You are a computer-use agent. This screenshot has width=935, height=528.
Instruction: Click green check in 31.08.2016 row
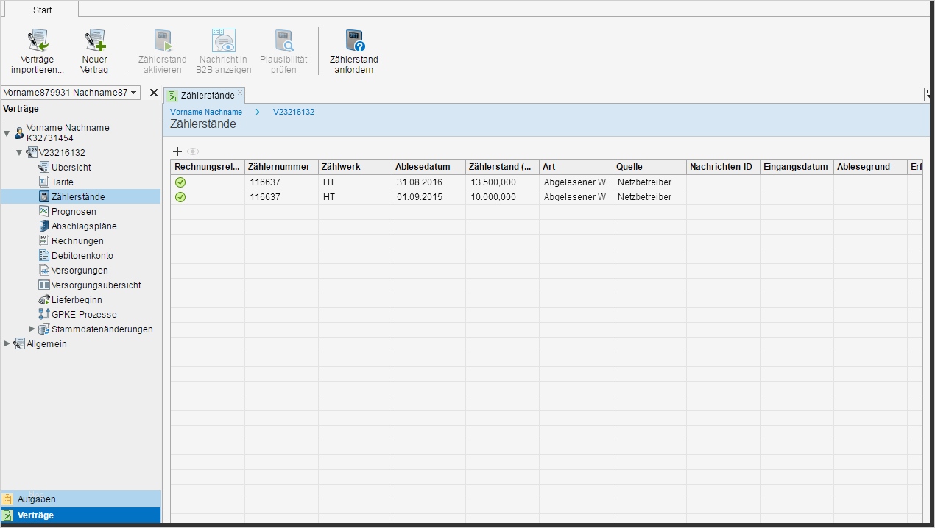point(180,182)
